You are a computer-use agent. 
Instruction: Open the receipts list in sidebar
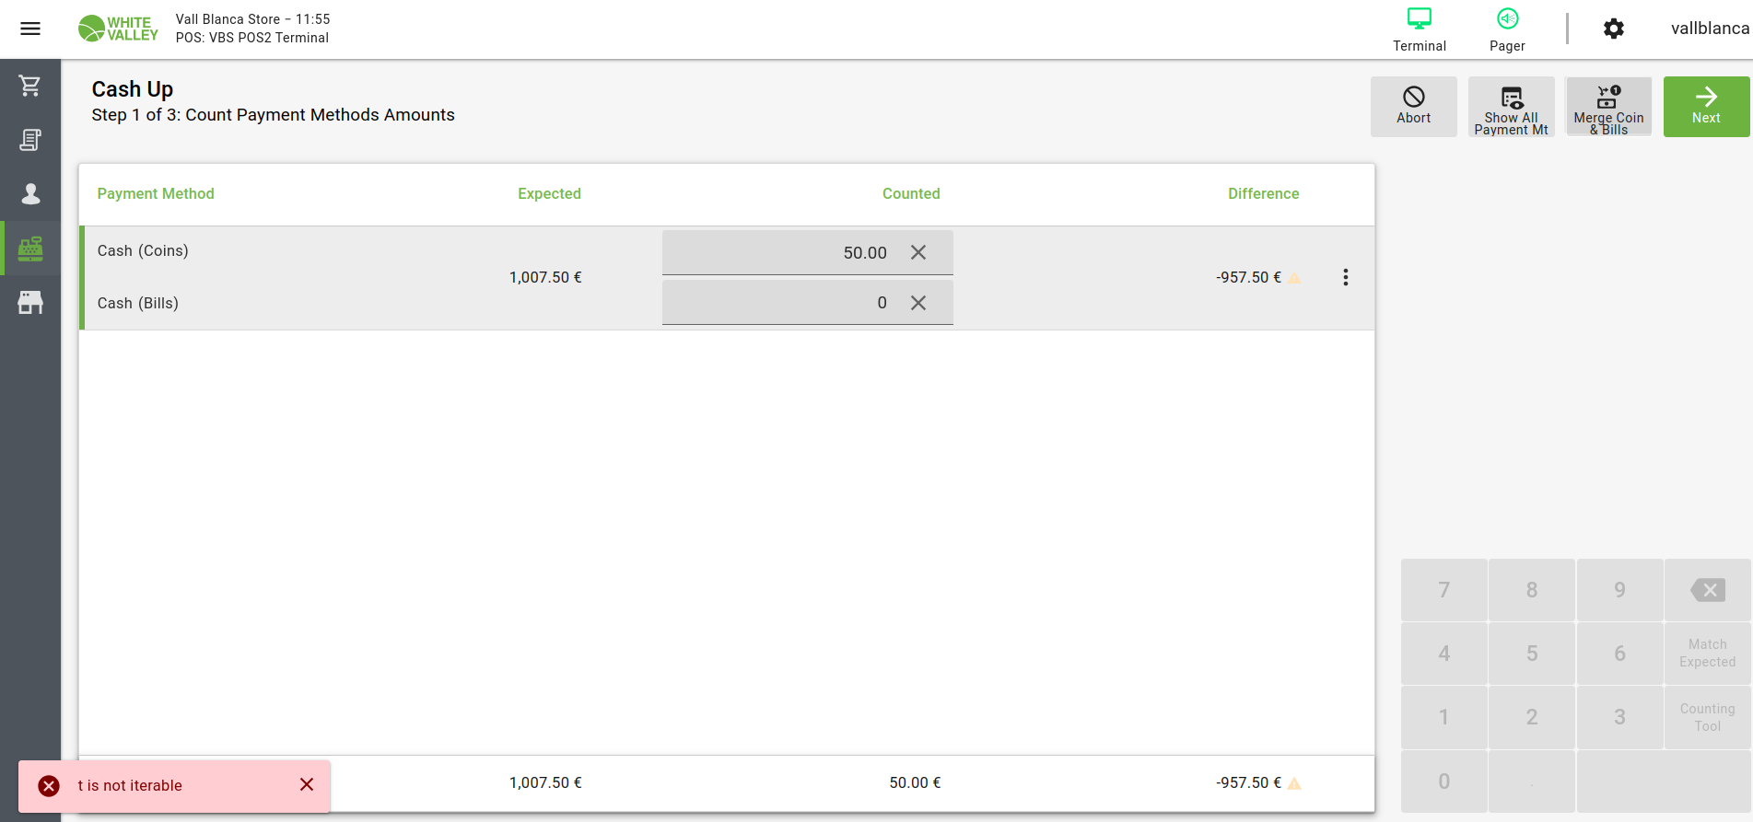[x=30, y=140]
